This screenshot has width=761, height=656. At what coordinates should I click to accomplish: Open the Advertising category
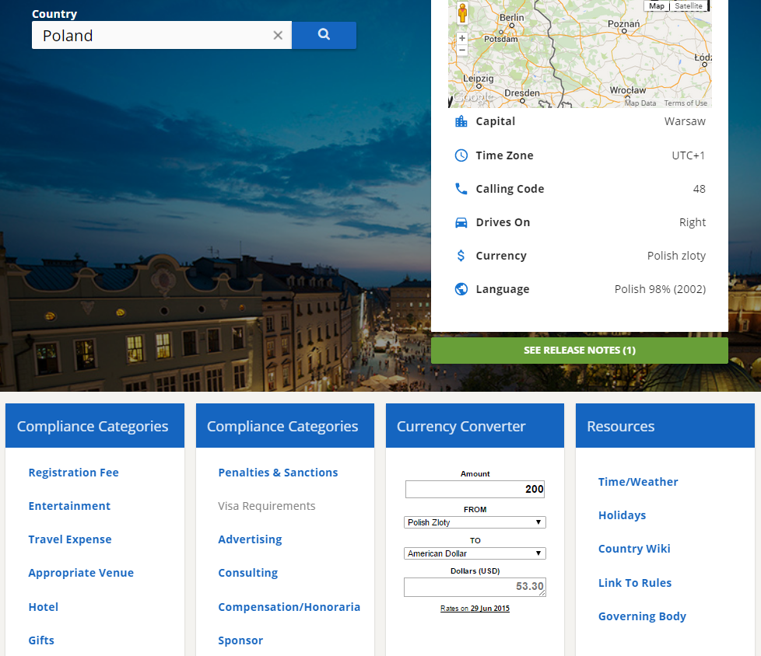pyautogui.click(x=250, y=539)
